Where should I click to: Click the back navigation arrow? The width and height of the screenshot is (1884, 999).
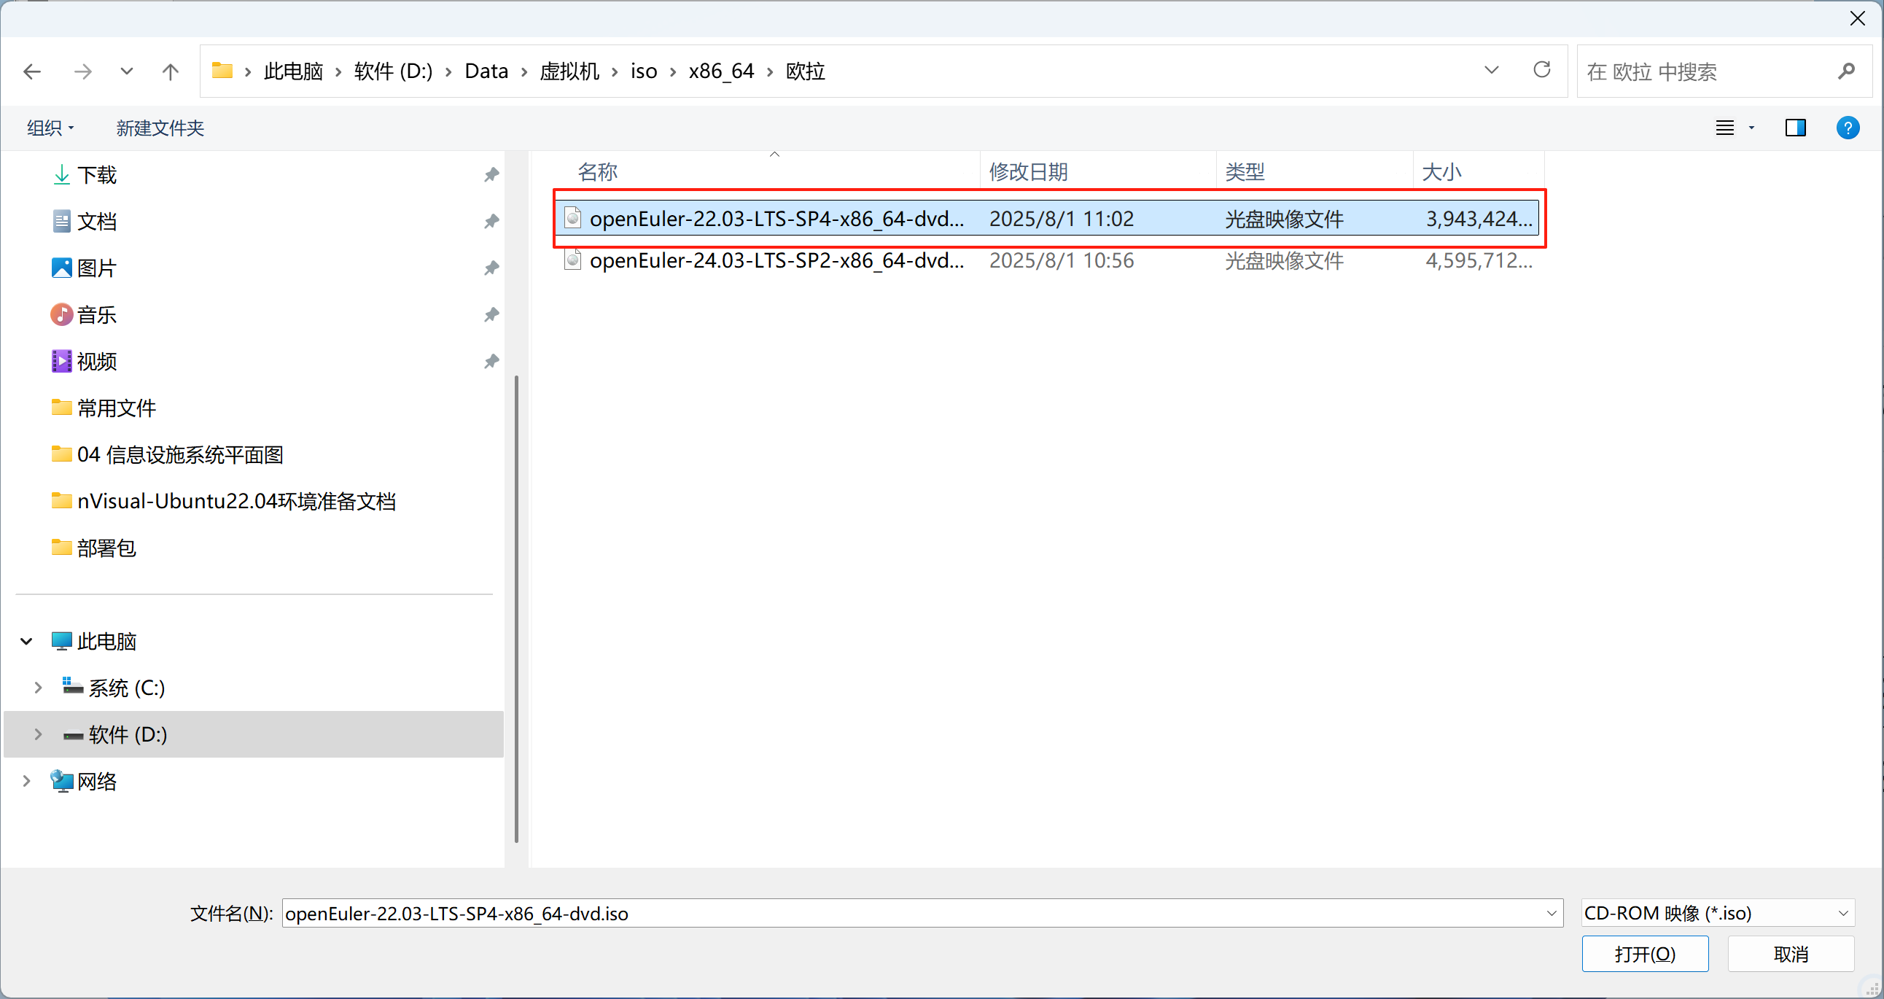(x=31, y=71)
